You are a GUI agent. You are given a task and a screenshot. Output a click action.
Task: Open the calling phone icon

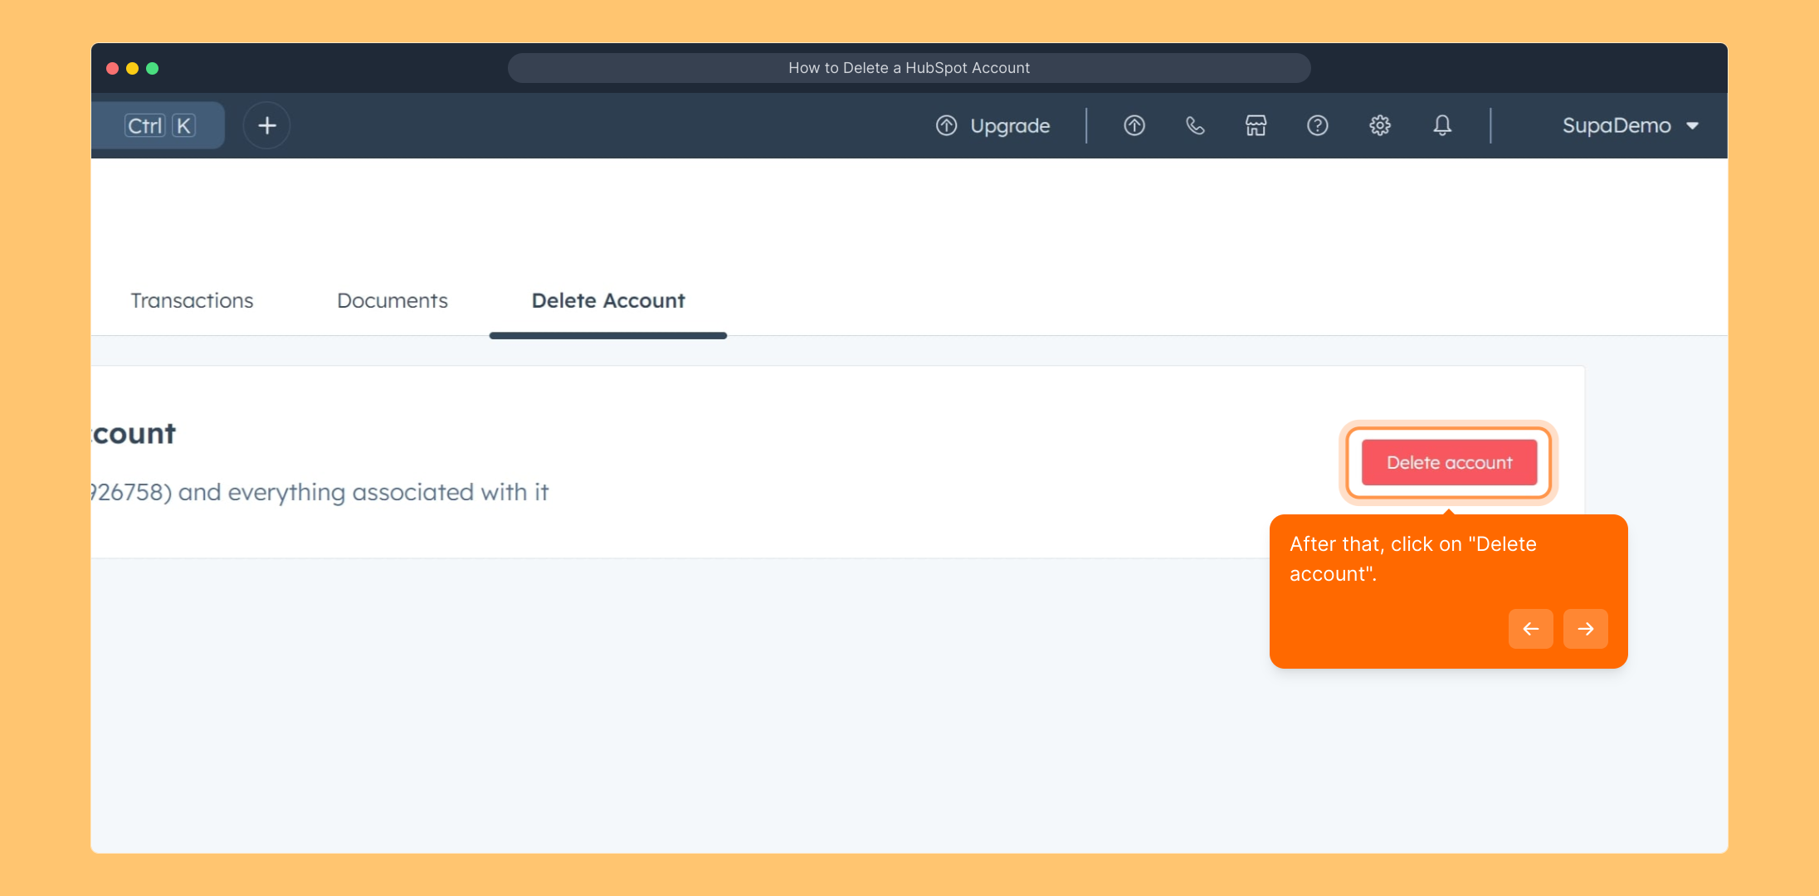[1195, 125]
